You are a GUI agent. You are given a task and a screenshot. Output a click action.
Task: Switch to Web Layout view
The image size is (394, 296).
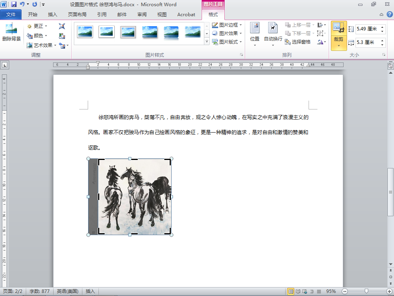click(x=305, y=291)
